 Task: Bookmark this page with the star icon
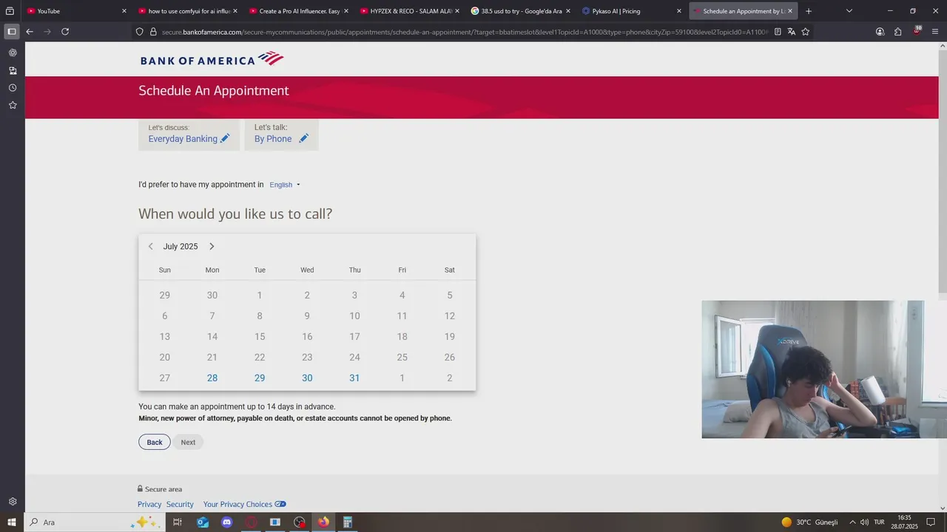click(x=806, y=32)
